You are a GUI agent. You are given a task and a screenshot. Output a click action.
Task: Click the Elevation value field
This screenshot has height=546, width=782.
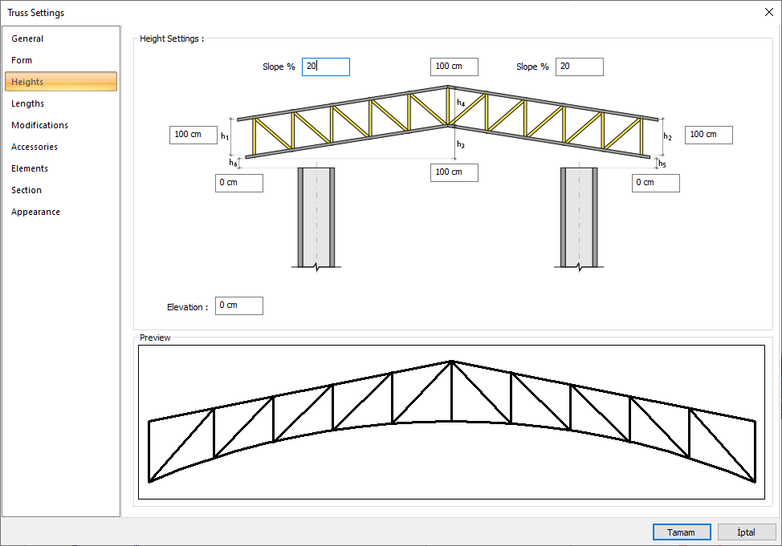click(238, 305)
